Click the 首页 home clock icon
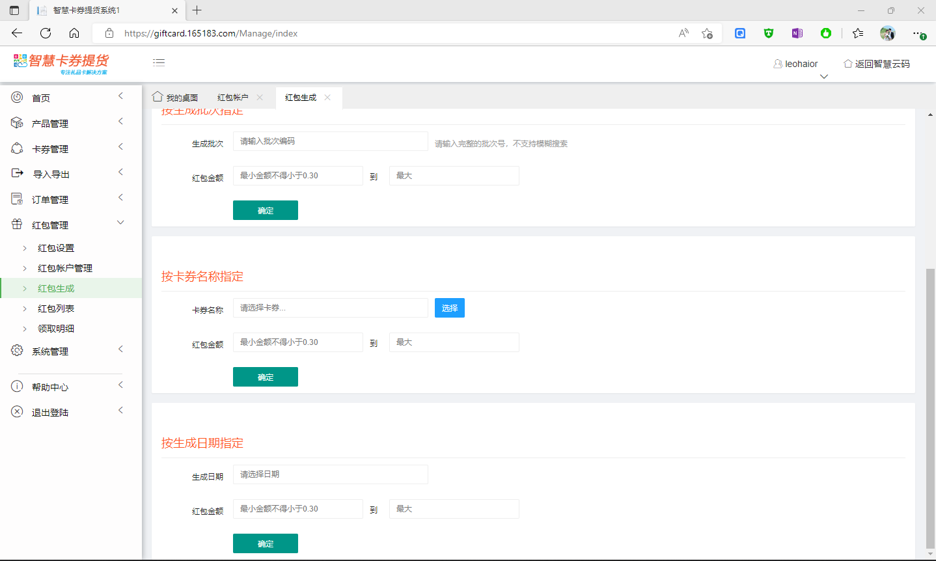This screenshot has height=561, width=936. click(x=17, y=98)
